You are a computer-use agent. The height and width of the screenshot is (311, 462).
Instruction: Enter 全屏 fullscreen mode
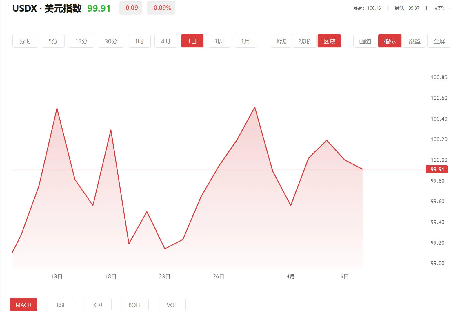439,41
